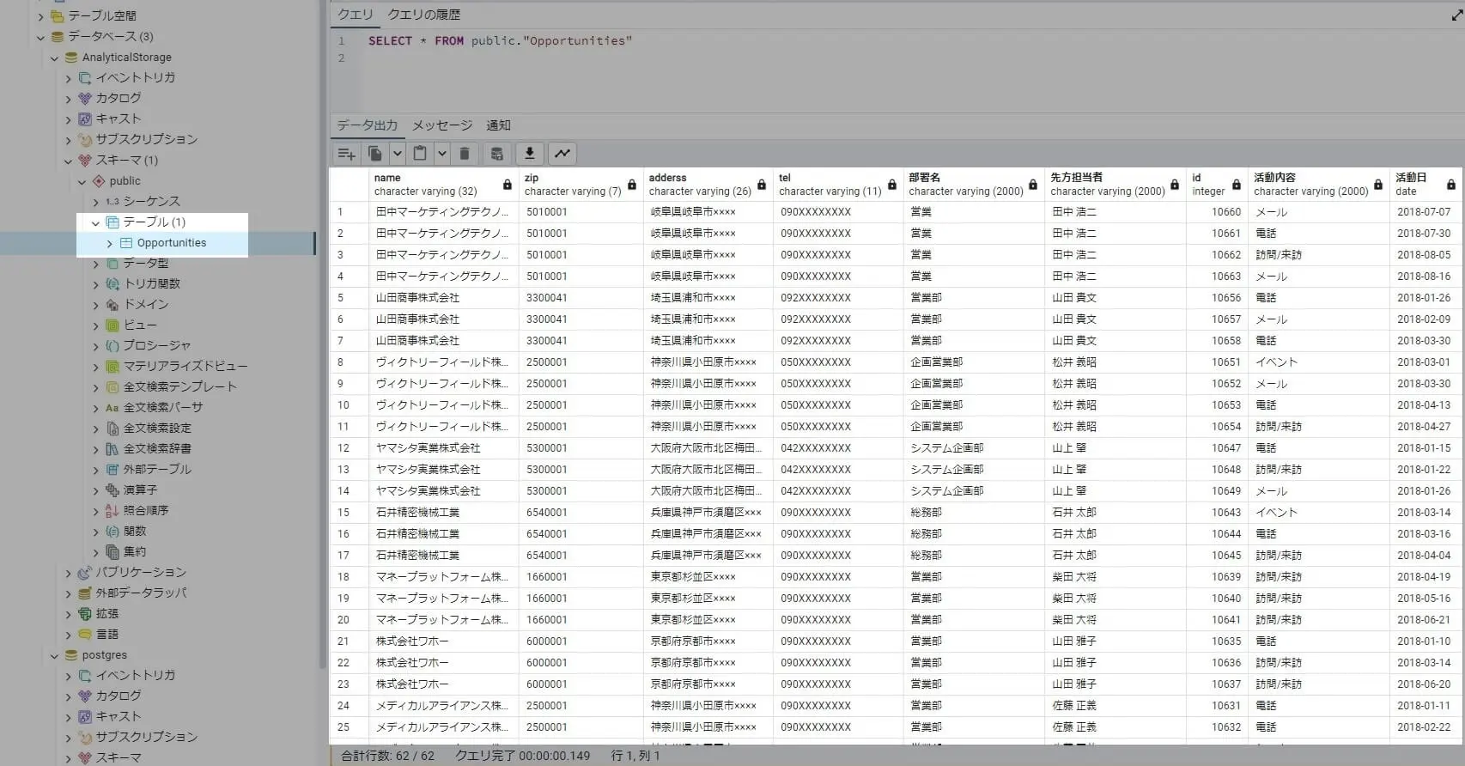The height and width of the screenshot is (766, 1465).
Task: Click the プロシージャ node icon
Action: coord(112,346)
